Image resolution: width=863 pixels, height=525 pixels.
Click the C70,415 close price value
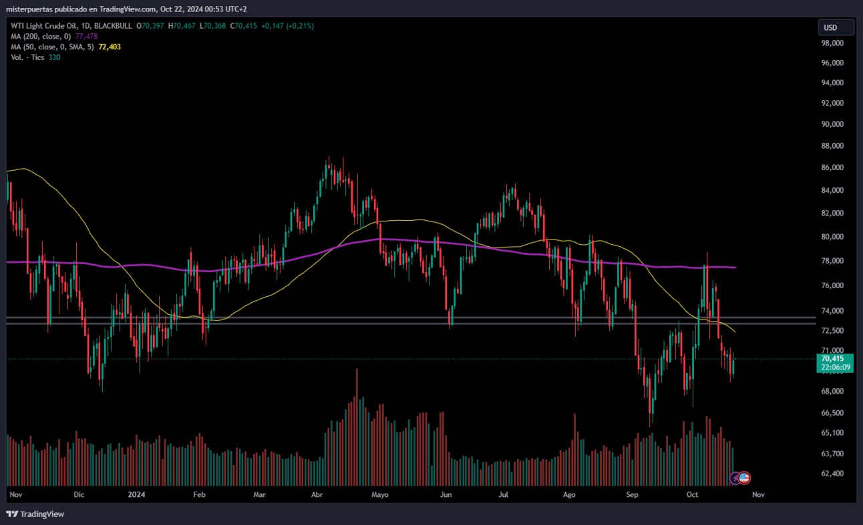coord(244,26)
